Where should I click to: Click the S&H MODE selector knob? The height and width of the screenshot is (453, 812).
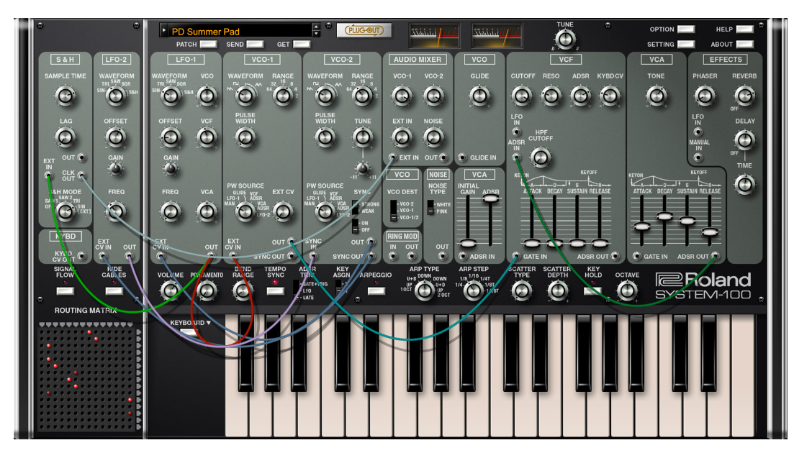(x=66, y=211)
